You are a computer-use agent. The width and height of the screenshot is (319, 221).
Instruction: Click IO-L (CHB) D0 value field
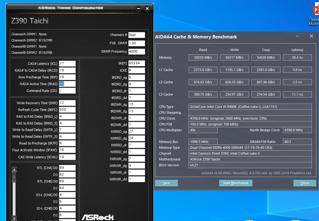tap(67, 208)
